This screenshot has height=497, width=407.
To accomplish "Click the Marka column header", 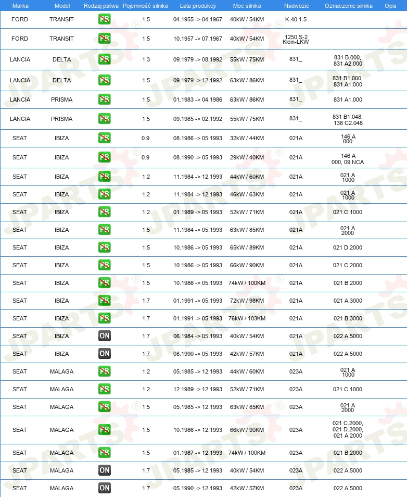I will [20, 6].
